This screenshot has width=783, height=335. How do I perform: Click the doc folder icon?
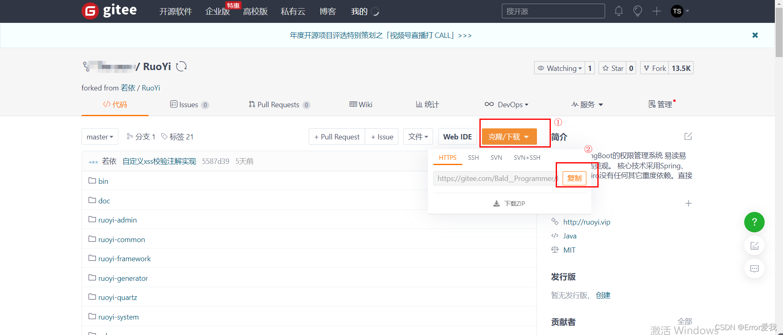click(92, 200)
